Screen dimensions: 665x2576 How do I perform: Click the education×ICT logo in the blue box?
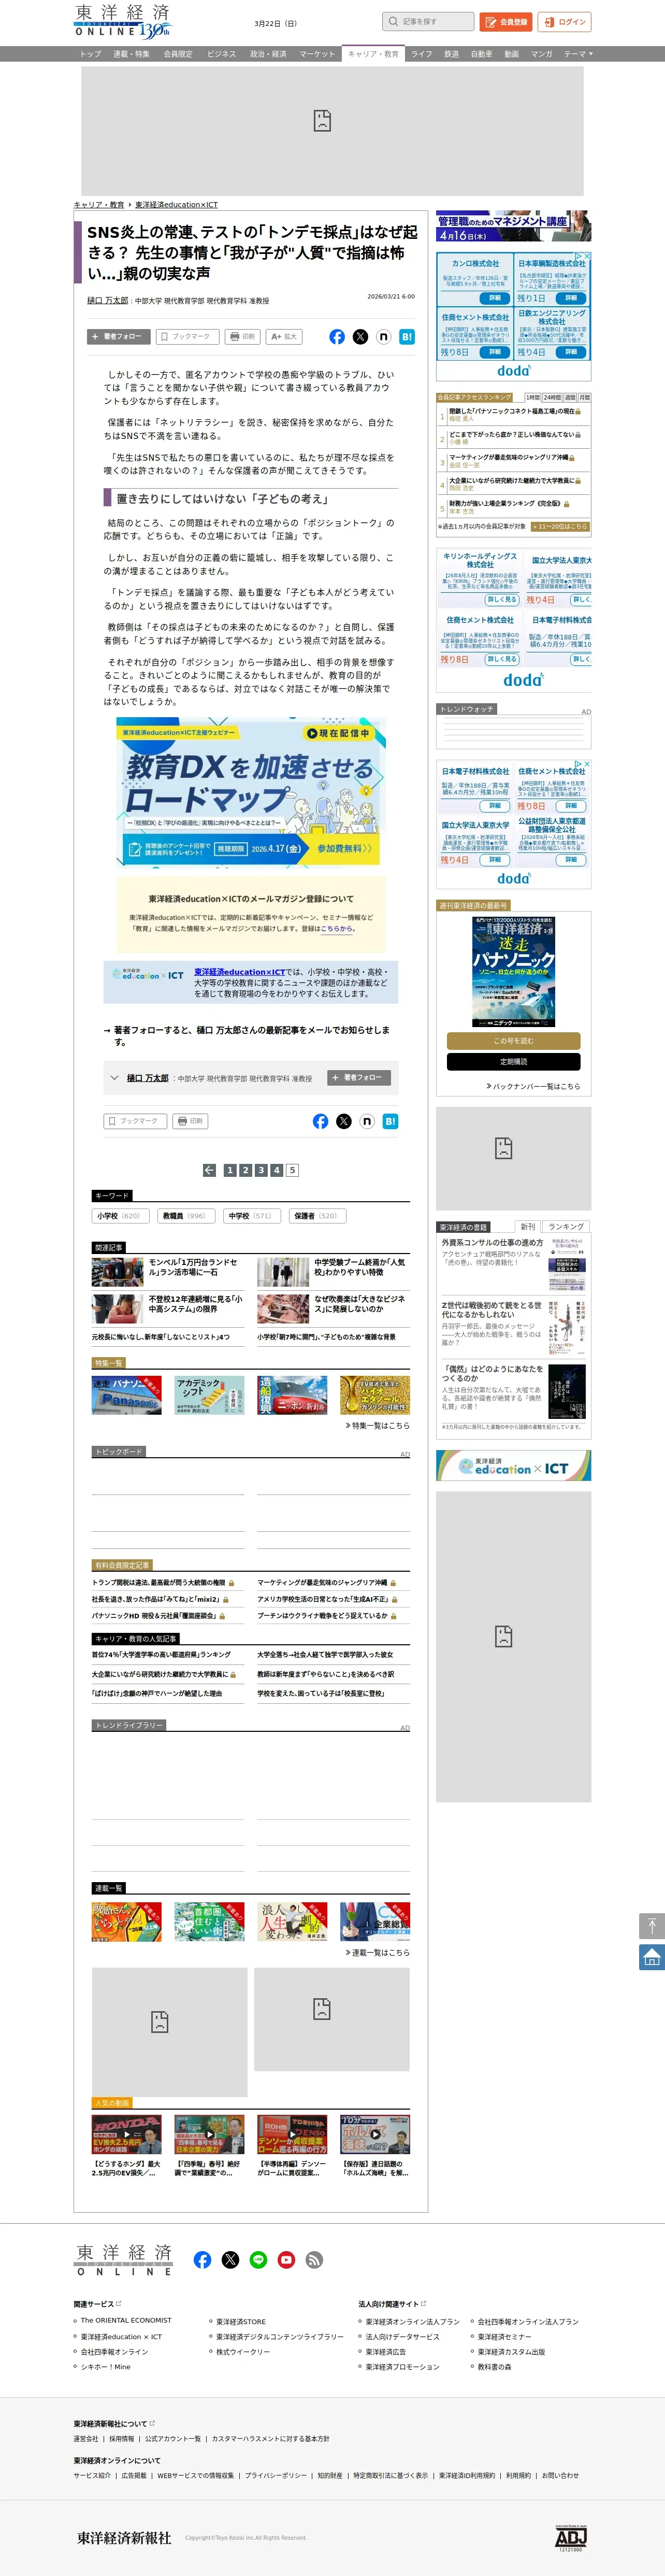(148, 974)
